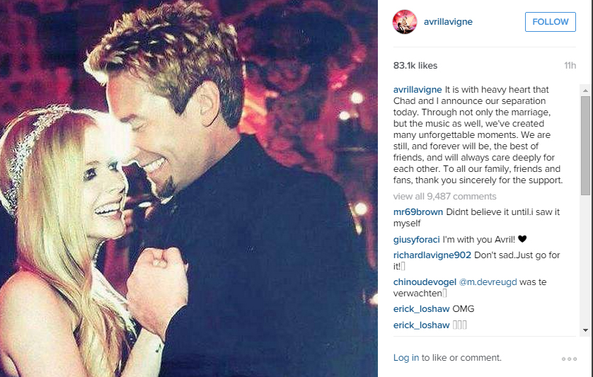Open erick_loshaw profile from OMG comment
Screen dimensions: 593x377
[421, 309]
